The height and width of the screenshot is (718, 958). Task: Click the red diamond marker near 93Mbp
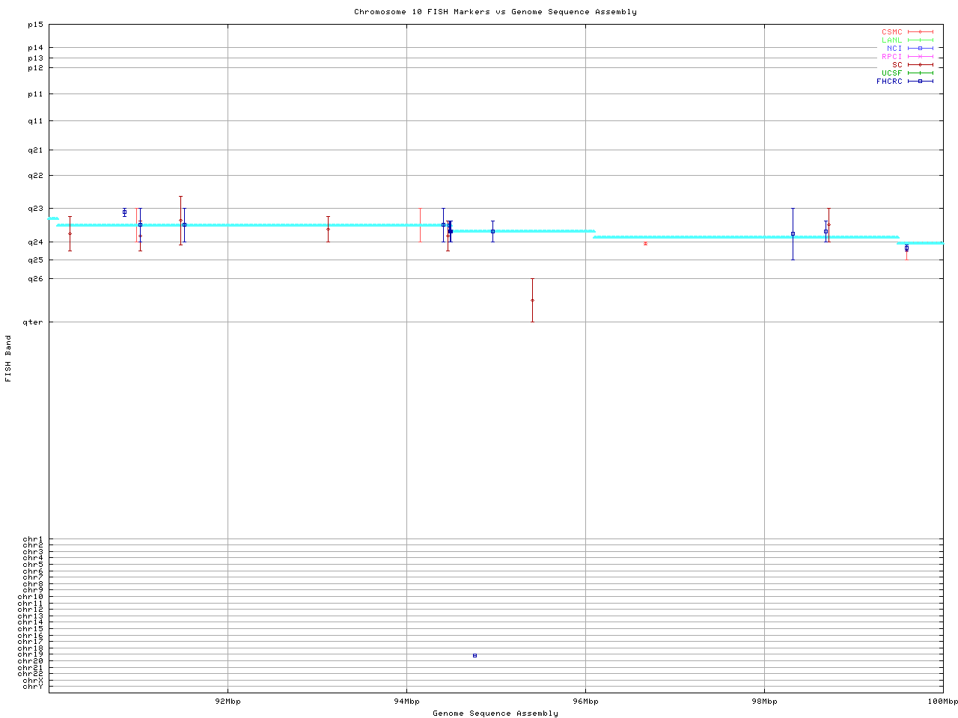pyautogui.click(x=328, y=229)
